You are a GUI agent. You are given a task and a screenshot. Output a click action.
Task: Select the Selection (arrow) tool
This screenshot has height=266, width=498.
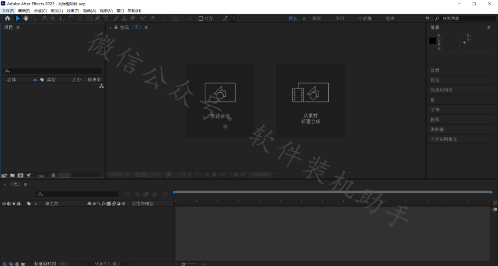pyautogui.click(x=18, y=18)
